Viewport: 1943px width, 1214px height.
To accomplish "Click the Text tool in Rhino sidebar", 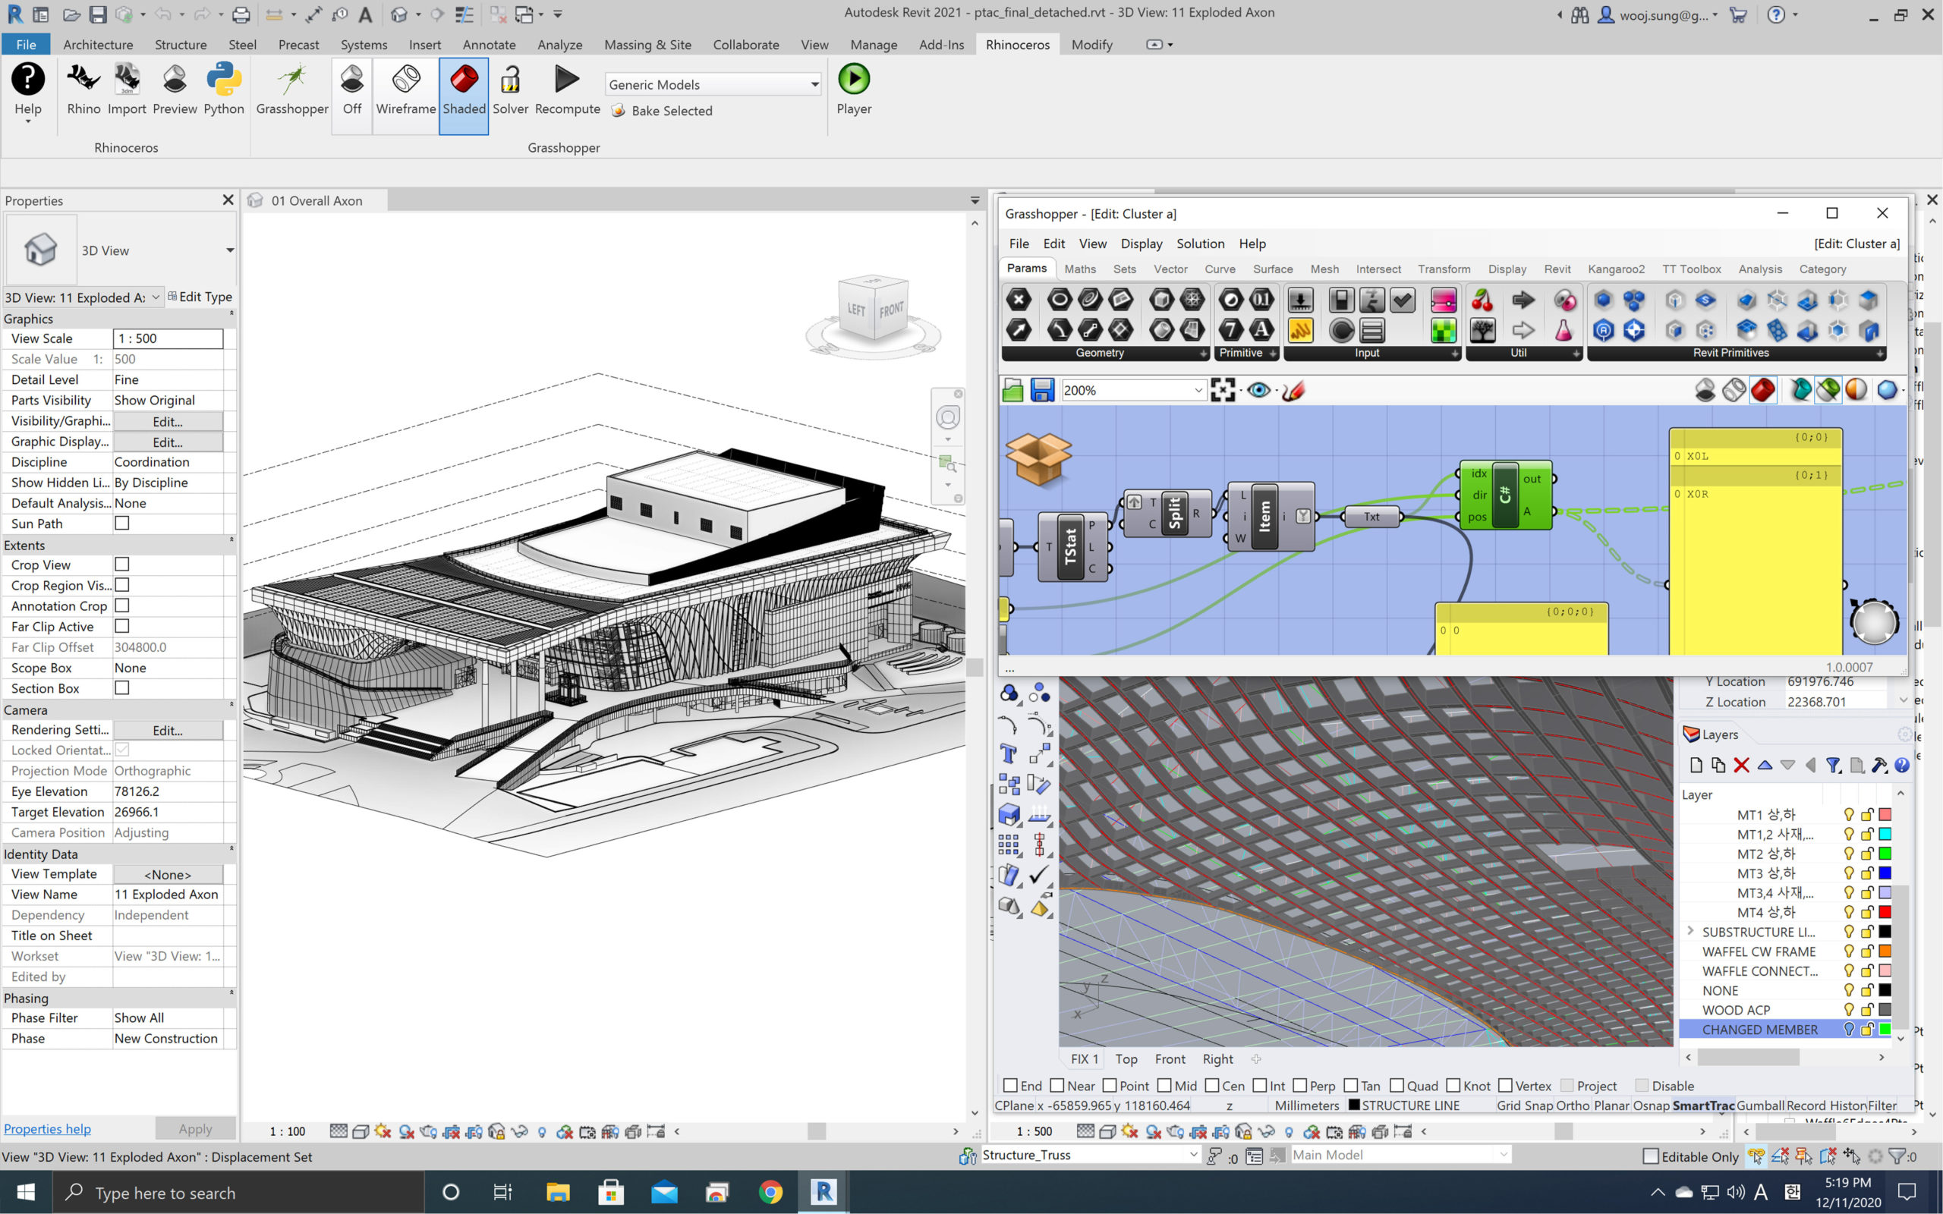I will (x=1009, y=754).
